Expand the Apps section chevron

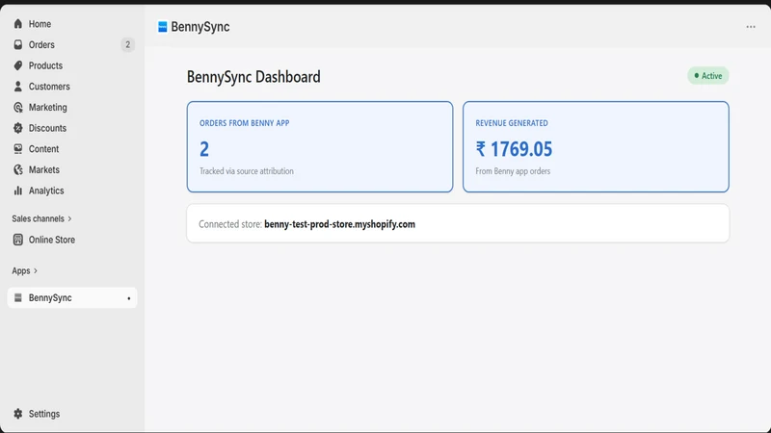click(x=36, y=271)
